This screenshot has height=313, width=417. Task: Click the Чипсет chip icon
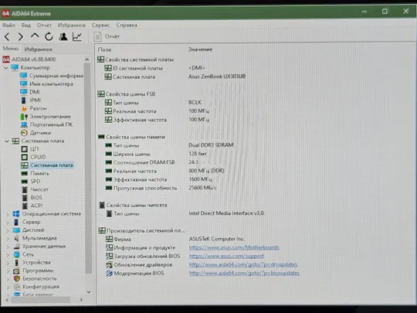click(x=25, y=190)
